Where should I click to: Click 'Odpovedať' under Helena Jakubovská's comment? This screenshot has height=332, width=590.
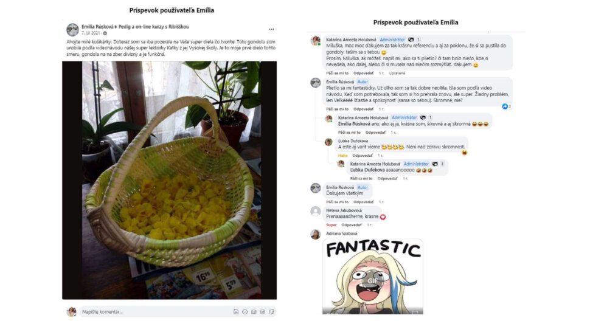[352, 225]
